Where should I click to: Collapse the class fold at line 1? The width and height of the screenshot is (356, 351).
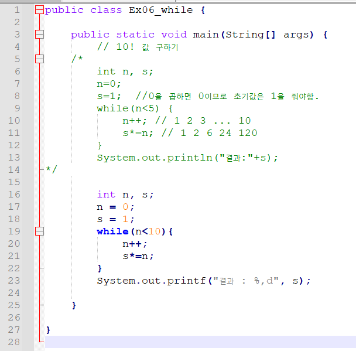click(x=39, y=10)
